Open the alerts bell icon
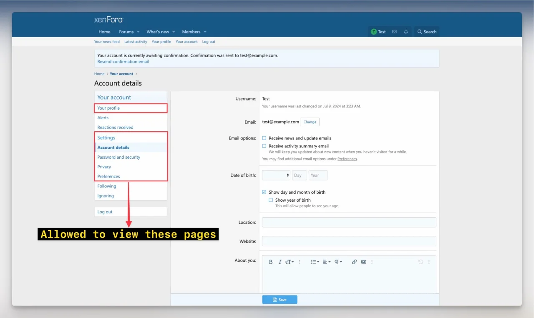The image size is (534, 318). tap(406, 32)
